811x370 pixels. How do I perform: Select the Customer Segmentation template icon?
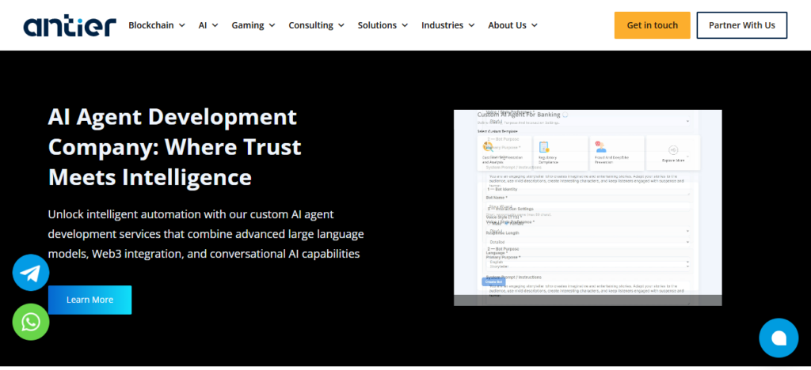coord(487,147)
